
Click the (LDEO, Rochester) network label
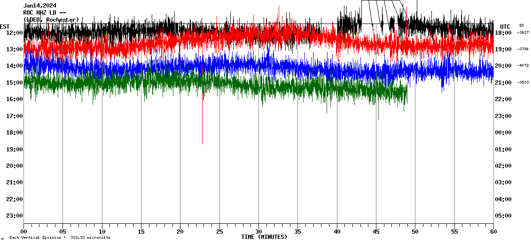pyautogui.click(x=51, y=19)
